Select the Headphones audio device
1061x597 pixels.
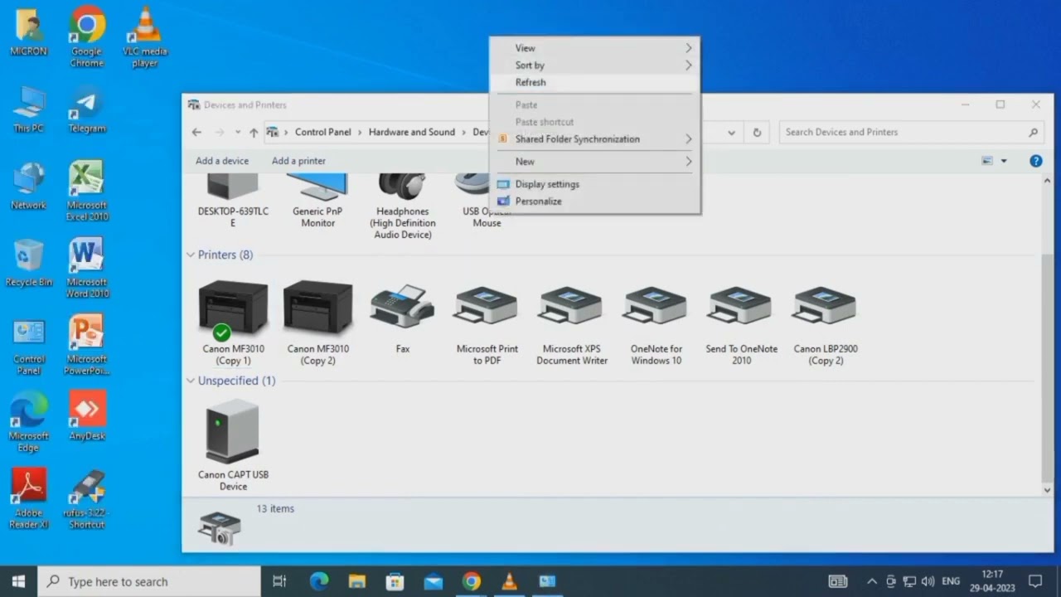coord(403,207)
